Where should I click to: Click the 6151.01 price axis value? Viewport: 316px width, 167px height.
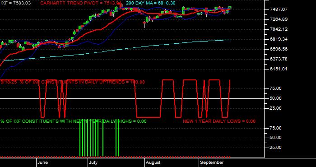pyautogui.click(x=279, y=69)
